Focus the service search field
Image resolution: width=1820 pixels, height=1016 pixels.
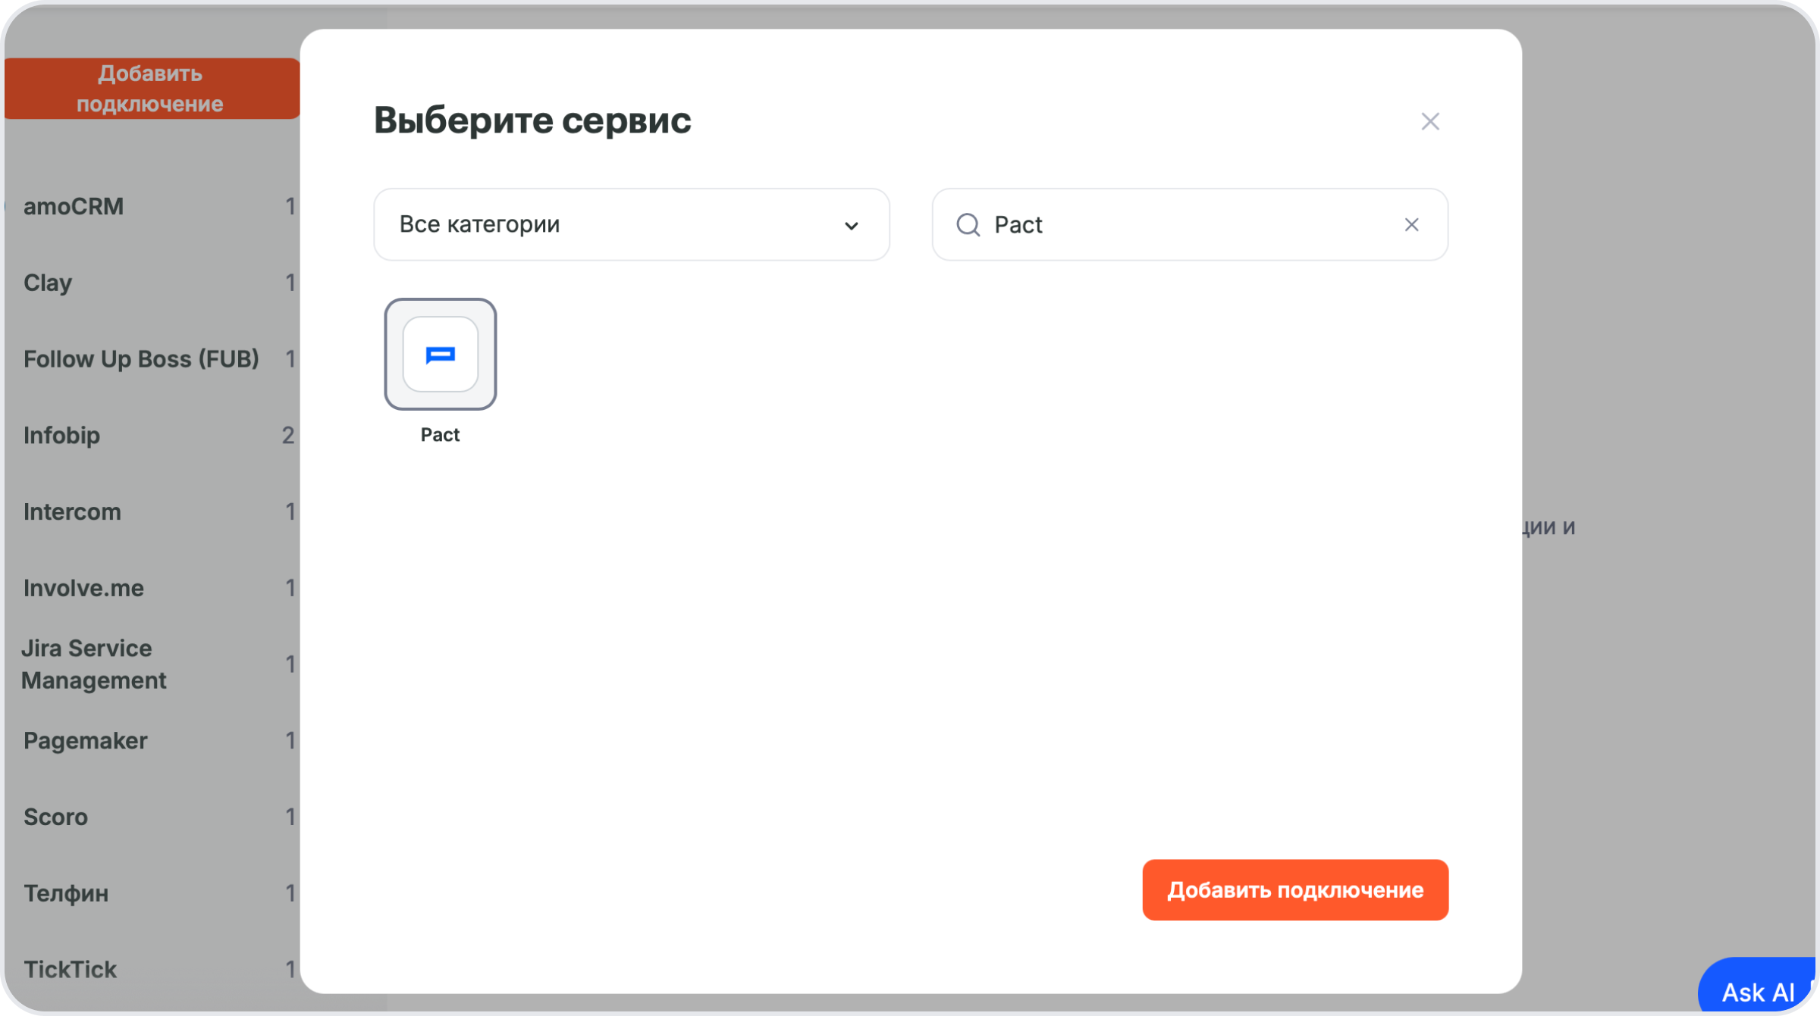[x=1190, y=225]
